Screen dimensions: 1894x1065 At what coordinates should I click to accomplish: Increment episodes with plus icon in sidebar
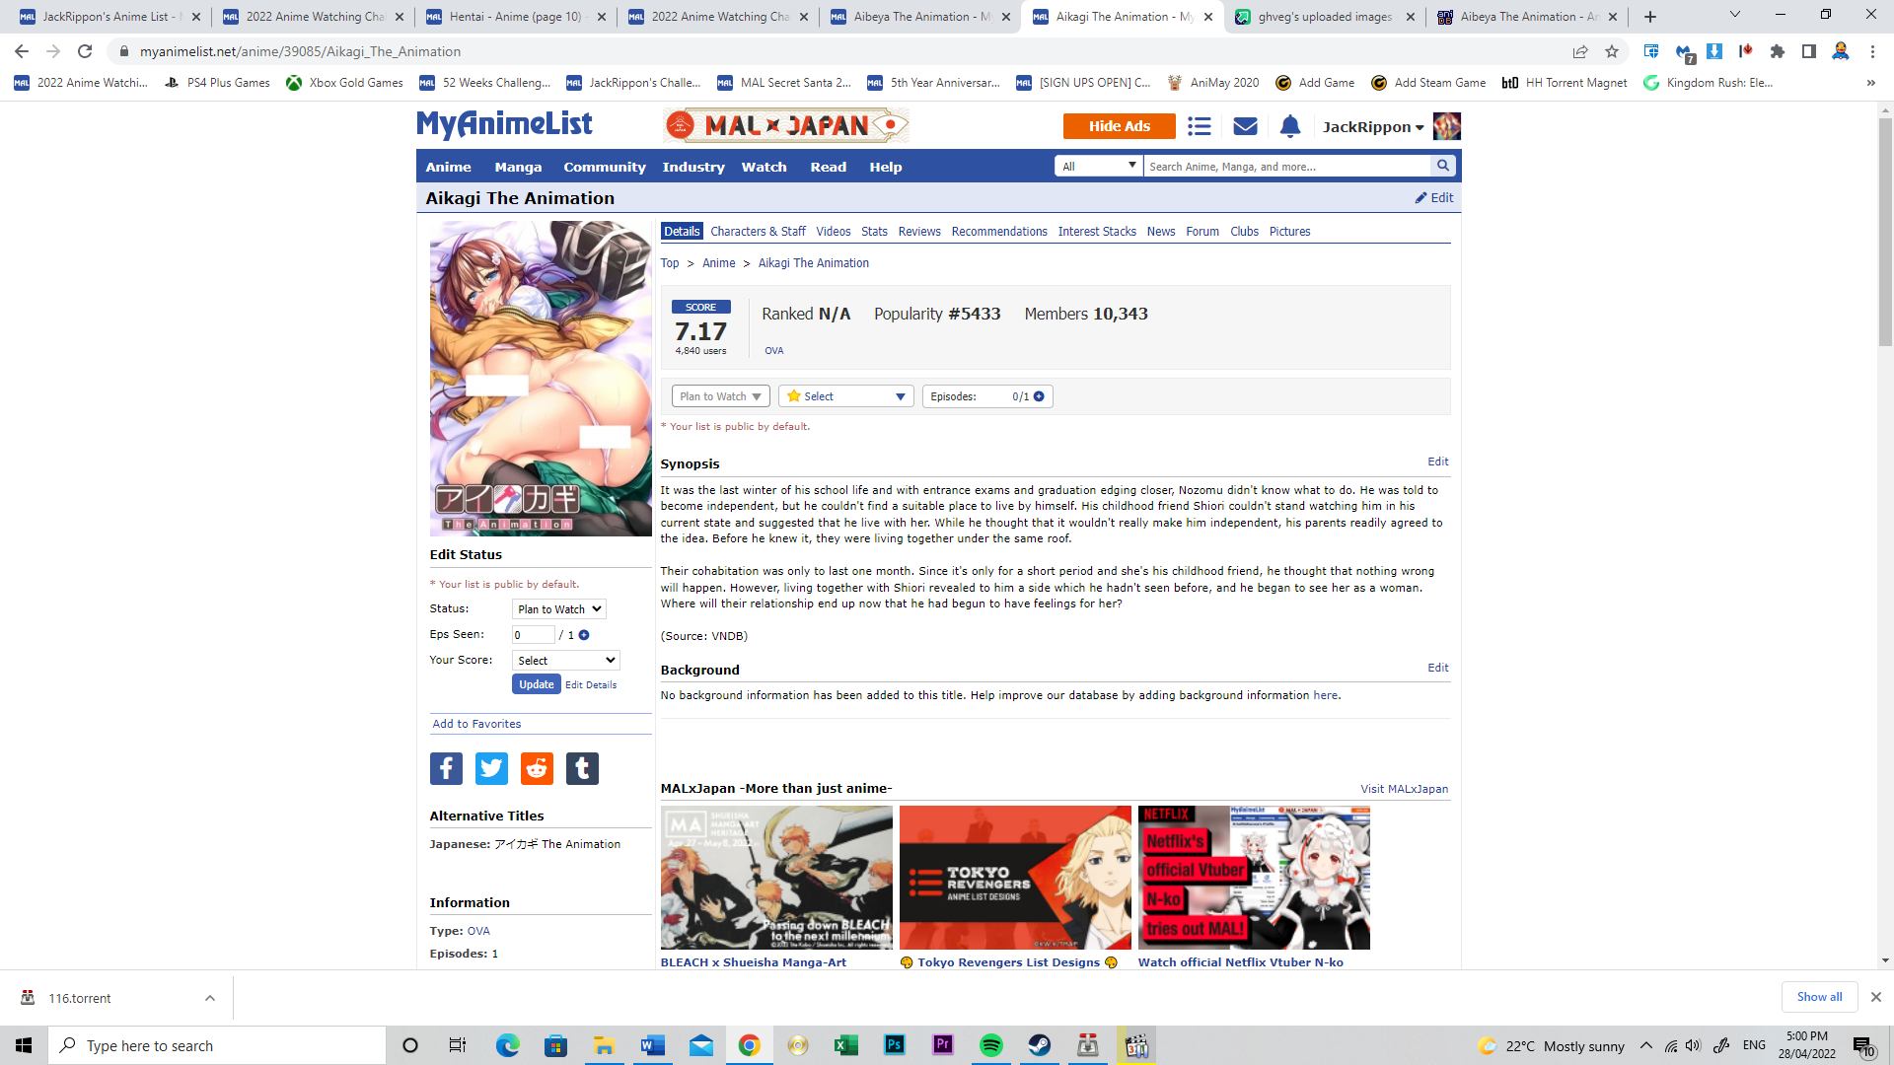pyautogui.click(x=584, y=635)
